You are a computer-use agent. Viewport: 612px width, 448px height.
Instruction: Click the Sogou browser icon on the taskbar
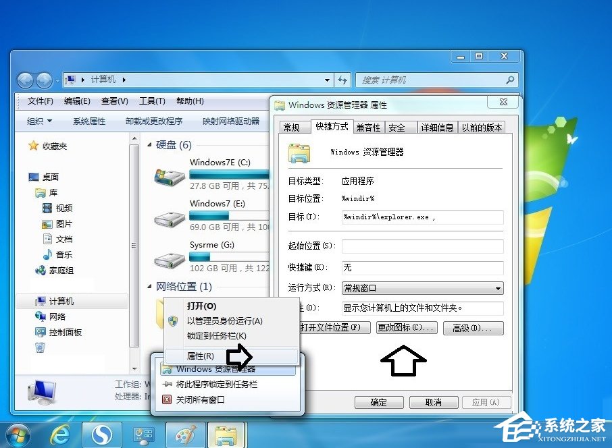(101, 434)
